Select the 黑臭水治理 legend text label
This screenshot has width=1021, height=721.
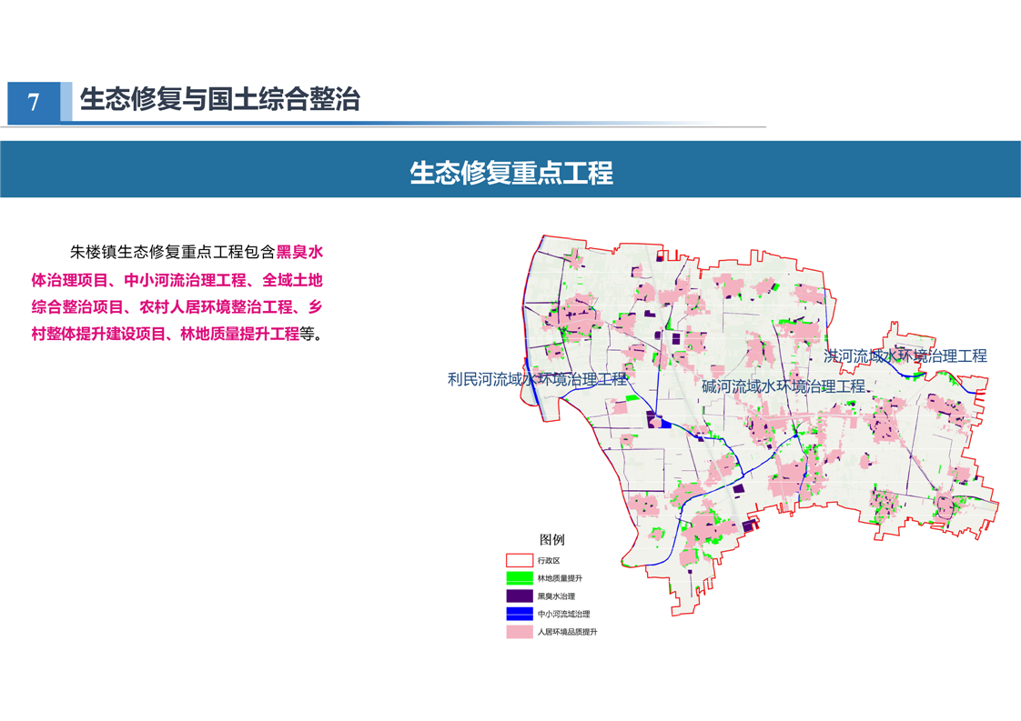pyautogui.click(x=556, y=596)
